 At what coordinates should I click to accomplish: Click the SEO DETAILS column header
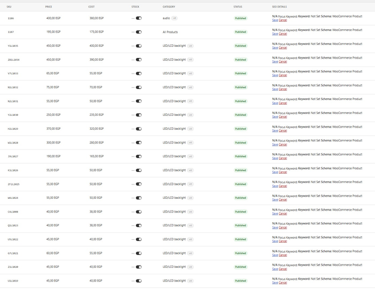(x=279, y=6)
